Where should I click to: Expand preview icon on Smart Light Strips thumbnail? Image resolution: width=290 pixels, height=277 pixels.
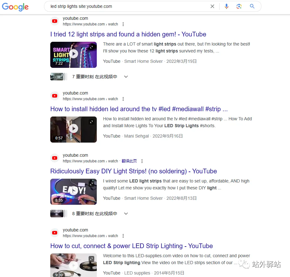click(x=91, y=47)
